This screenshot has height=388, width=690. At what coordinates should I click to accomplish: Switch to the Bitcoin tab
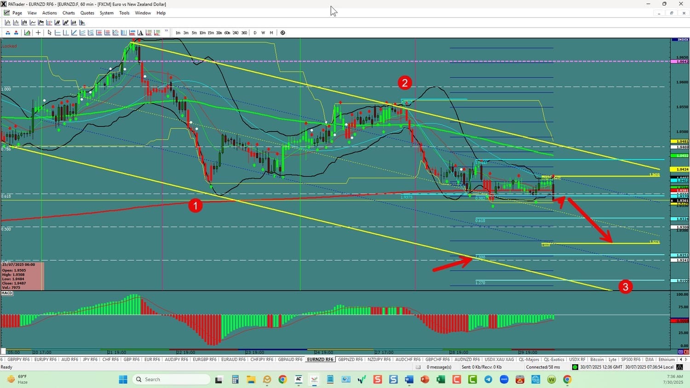pos(597,359)
